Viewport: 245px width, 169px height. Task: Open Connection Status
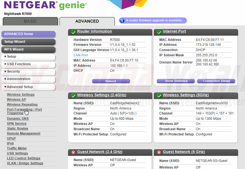(216, 81)
